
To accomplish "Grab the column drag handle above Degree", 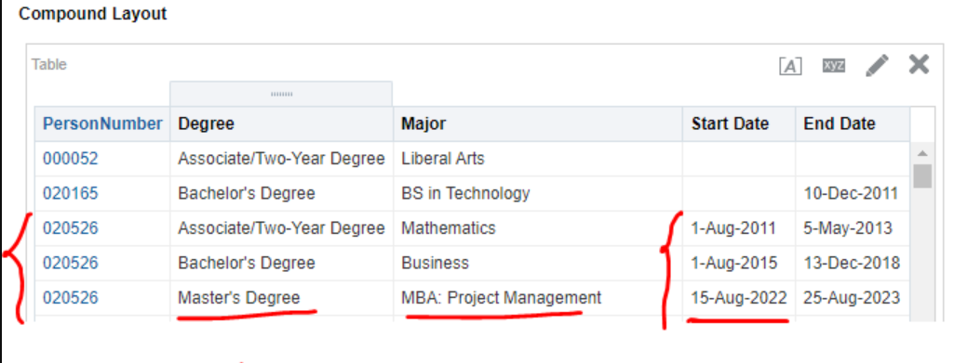I will click(x=281, y=94).
